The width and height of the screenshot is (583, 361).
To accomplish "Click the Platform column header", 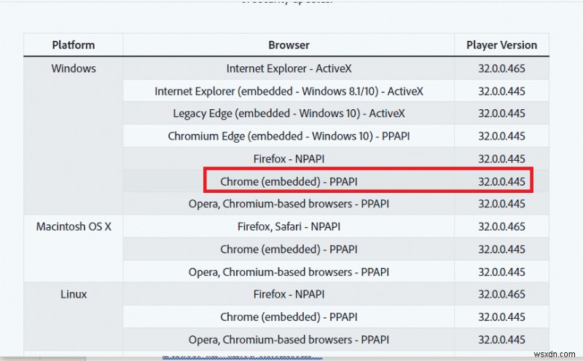I will 74,45.
